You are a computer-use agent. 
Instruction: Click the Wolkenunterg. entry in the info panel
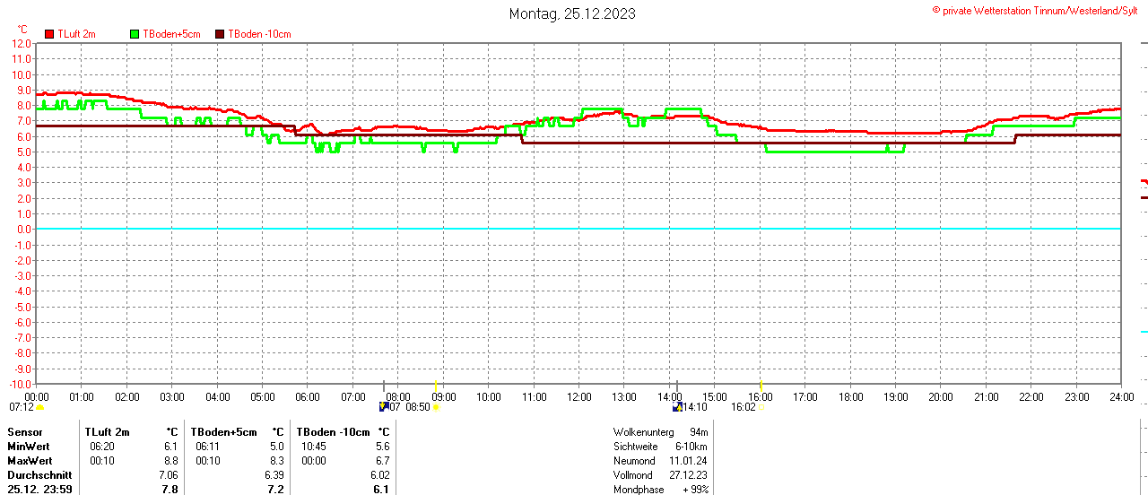coord(643,432)
